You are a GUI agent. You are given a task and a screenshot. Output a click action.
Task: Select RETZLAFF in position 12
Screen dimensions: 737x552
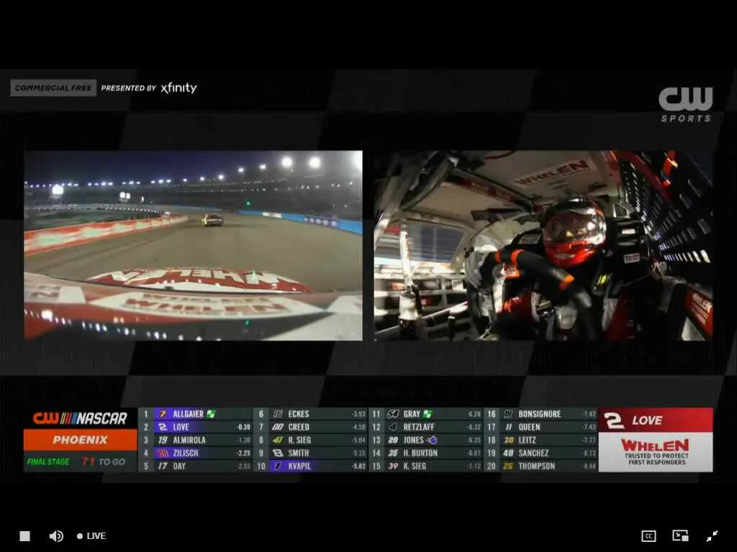425,427
